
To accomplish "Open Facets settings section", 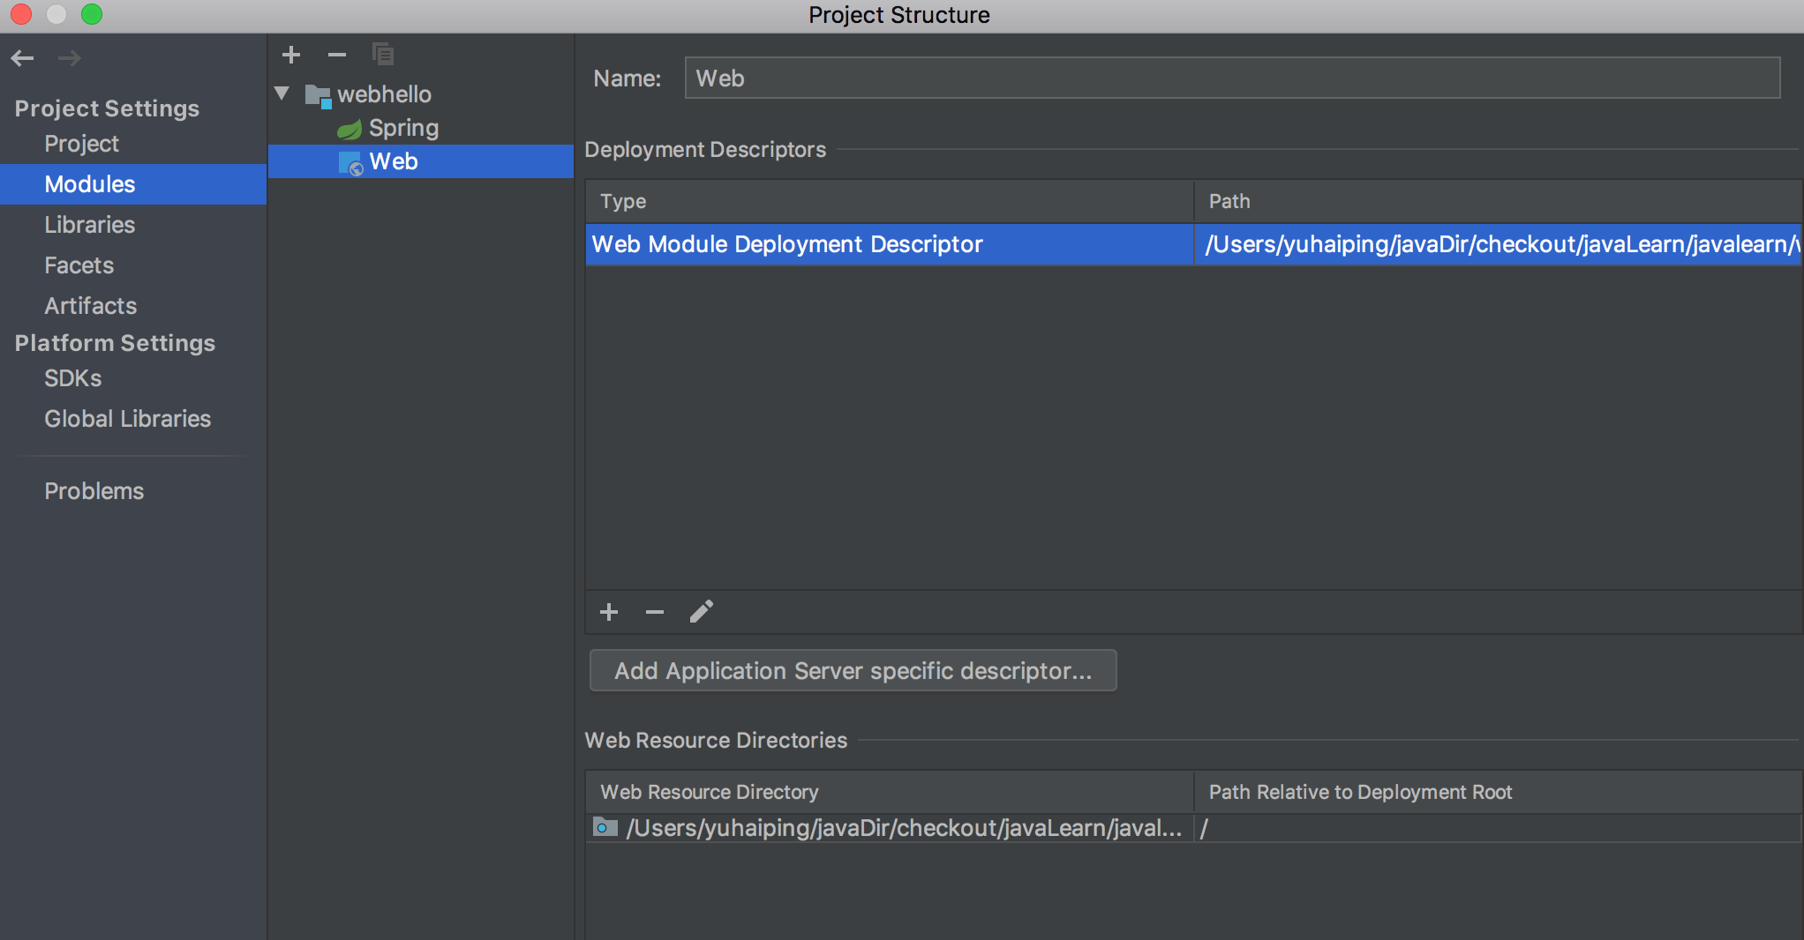I will tap(79, 265).
